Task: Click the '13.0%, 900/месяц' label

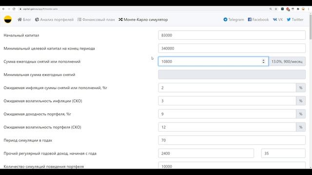Action: point(287,62)
